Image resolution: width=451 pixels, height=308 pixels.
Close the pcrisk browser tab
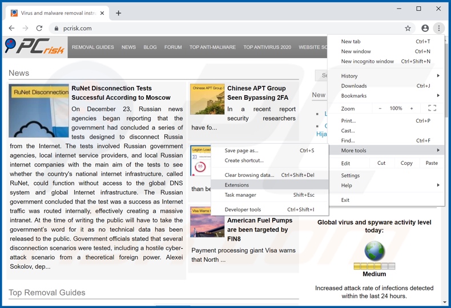coord(103,13)
